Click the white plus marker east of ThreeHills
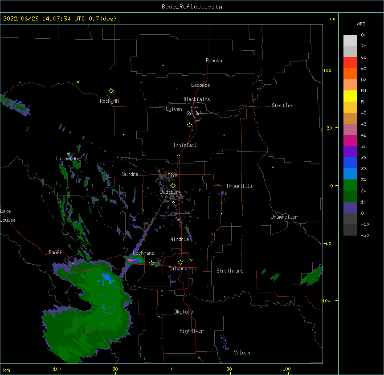 tap(273, 167)
